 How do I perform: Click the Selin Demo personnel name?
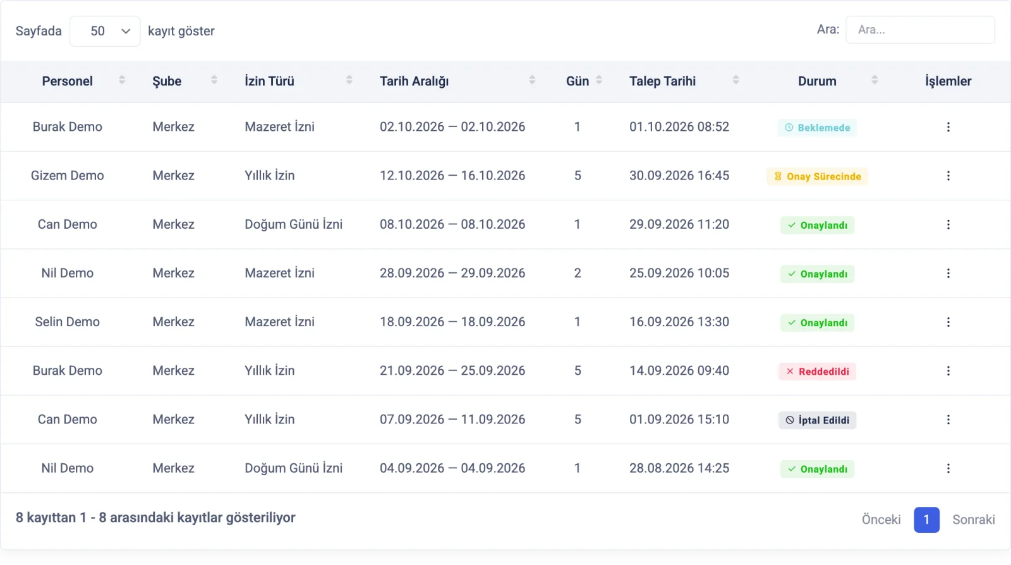[68, 322]
